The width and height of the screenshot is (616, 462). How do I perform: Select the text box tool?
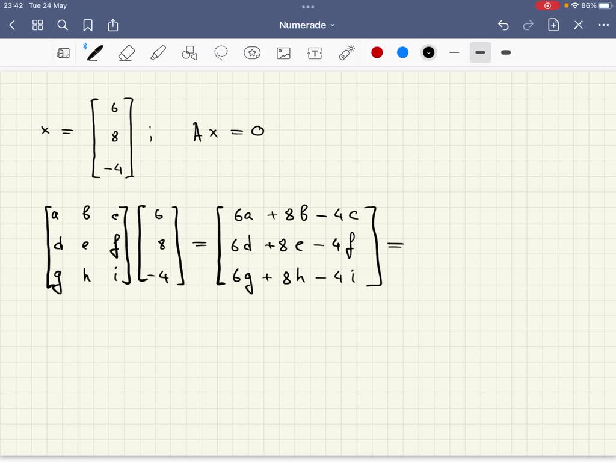tap(315, 53)
